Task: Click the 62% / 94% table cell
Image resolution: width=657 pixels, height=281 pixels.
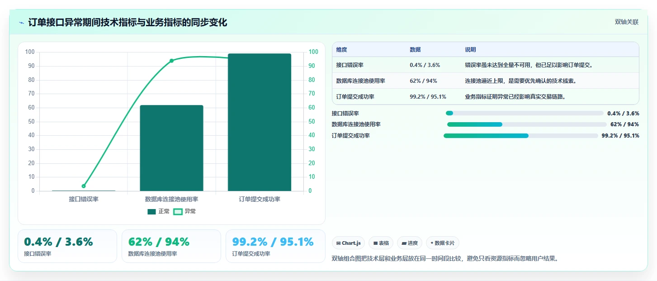Action: tap(423, 81)
